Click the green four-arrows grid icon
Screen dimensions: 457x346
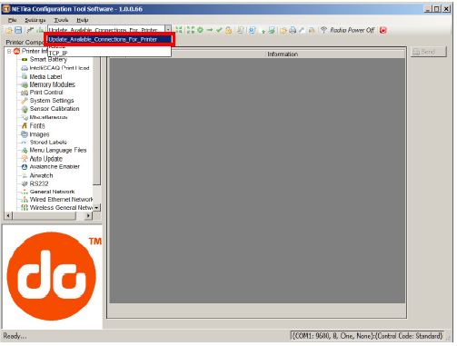pos(179,30)
